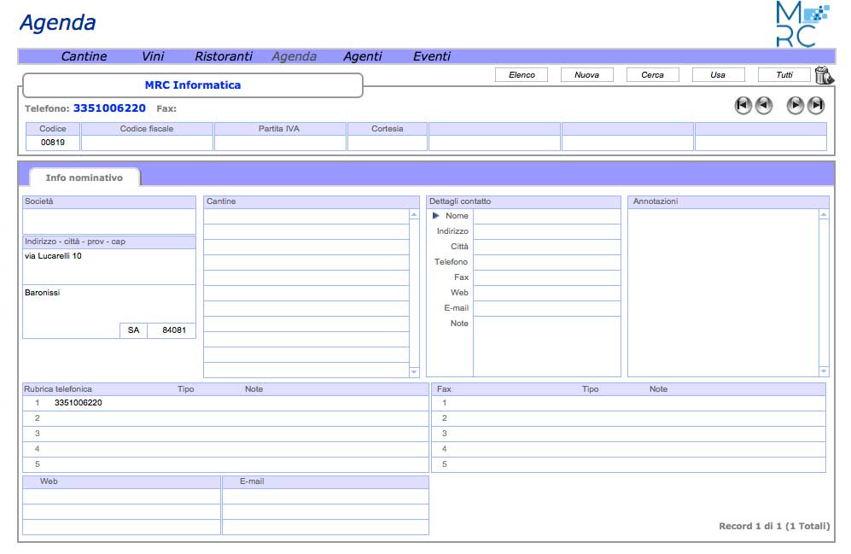Click the Web field in Dettagli contatto

(546, 293)
